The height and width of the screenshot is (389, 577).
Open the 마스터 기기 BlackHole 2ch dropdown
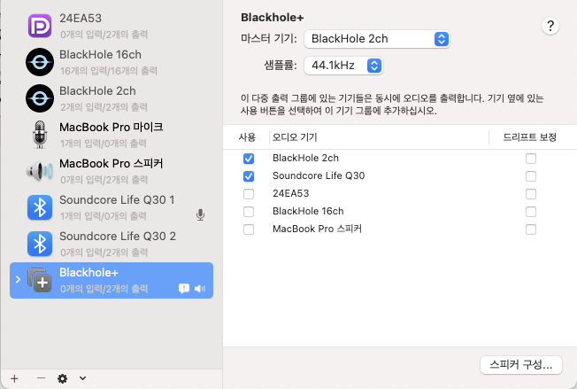coord(377,39)
